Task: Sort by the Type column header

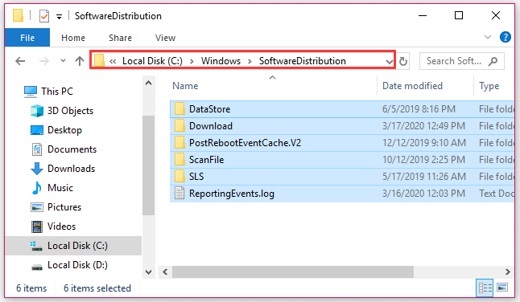Action: (489, 86)
